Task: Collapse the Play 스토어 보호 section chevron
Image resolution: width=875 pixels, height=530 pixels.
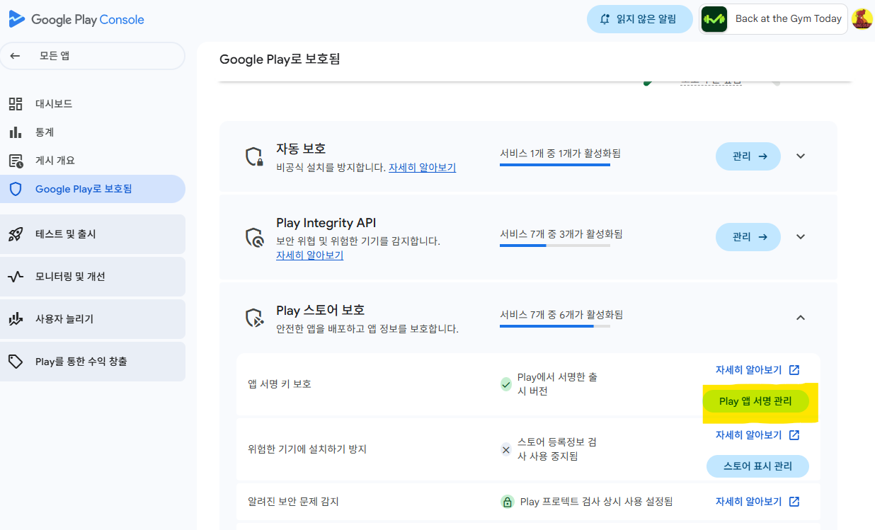Action: pyautogui.click(x=801, y=318)
